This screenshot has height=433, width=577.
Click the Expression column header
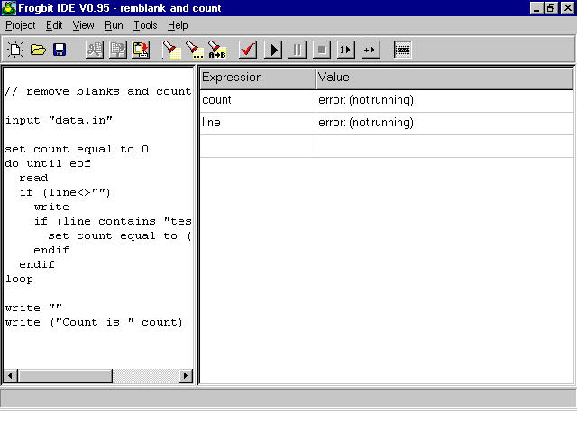point(257,78)
